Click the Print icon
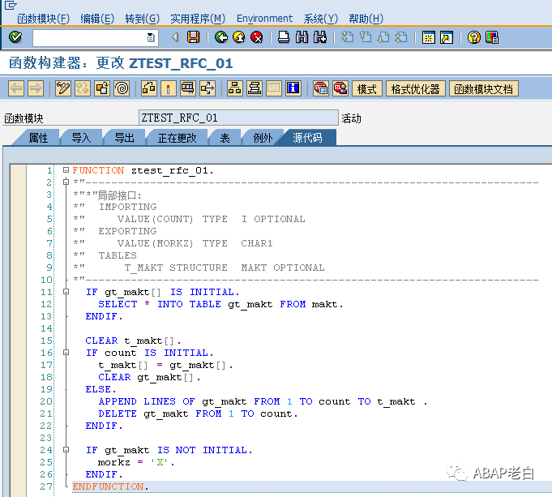 click(x=284, y=37)
